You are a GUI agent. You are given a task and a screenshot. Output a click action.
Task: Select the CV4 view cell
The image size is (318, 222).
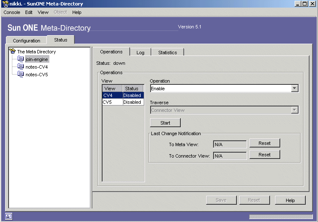(x=113, y=95)
